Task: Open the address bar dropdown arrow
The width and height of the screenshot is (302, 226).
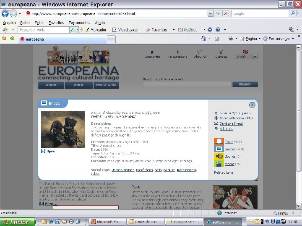Action: [x=210, y=13]
